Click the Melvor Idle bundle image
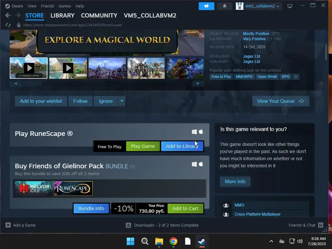Screen dimensions: 332x249 point(34,188)
